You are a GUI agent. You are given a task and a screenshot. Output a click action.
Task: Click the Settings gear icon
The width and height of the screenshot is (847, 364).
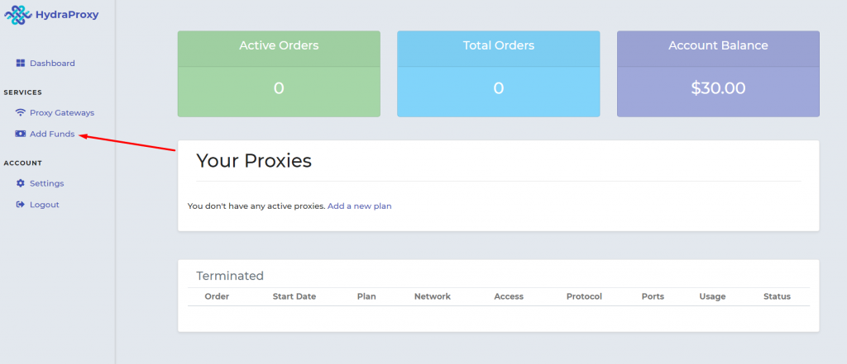pos(21,183)
